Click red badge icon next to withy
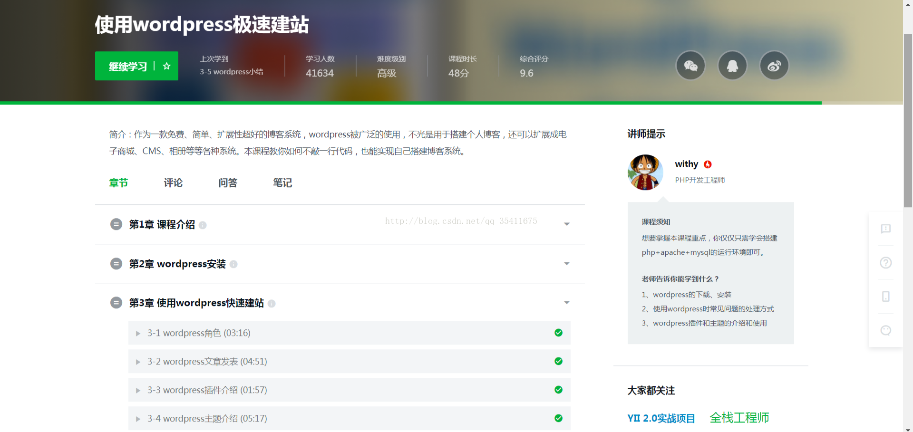The height and width of the screenshot is (432, 913). pyautogui.click(x=708, y=164)
